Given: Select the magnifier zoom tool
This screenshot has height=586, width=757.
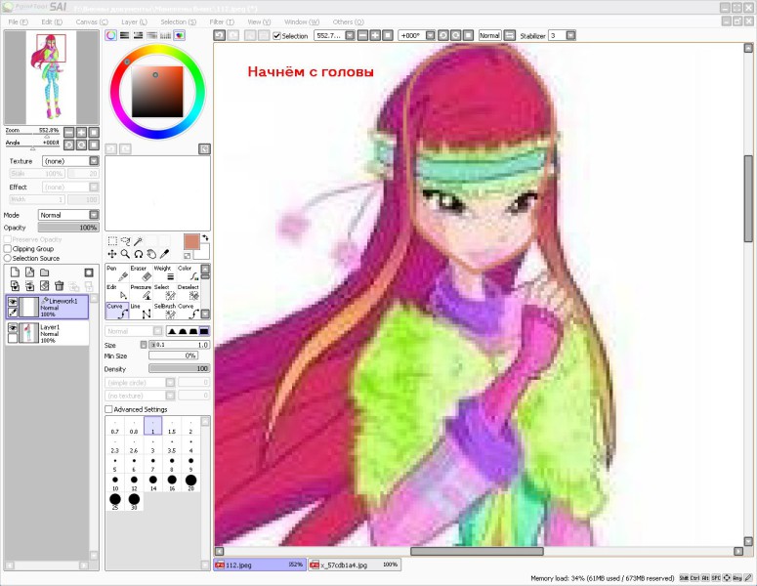Looking at the screenshot, I should [126, 254].
